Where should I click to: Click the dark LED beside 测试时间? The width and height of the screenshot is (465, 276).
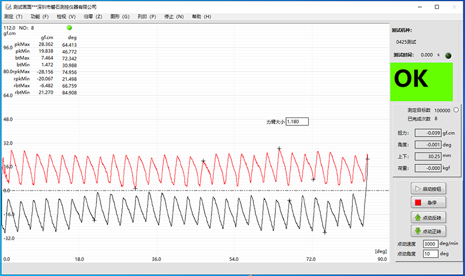tap(448, 55)
